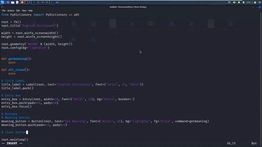Image resolution: width=262 pixels, height=147 pixels.
Task: Click the '# Meaning button' comment
Action: click(16, 118)
